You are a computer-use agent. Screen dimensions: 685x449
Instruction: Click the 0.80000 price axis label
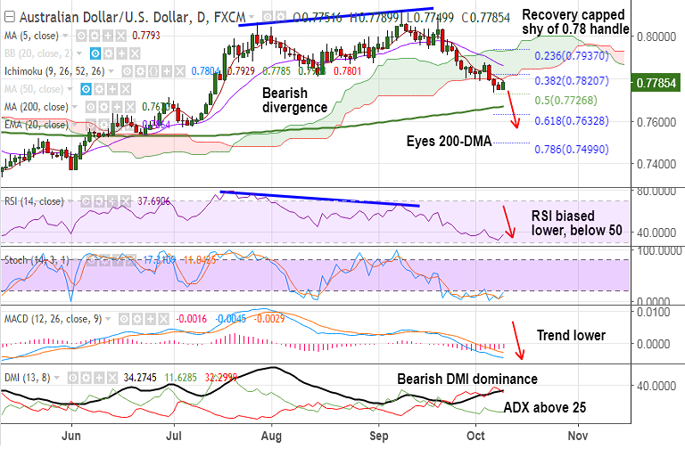(x=656, y=37)
